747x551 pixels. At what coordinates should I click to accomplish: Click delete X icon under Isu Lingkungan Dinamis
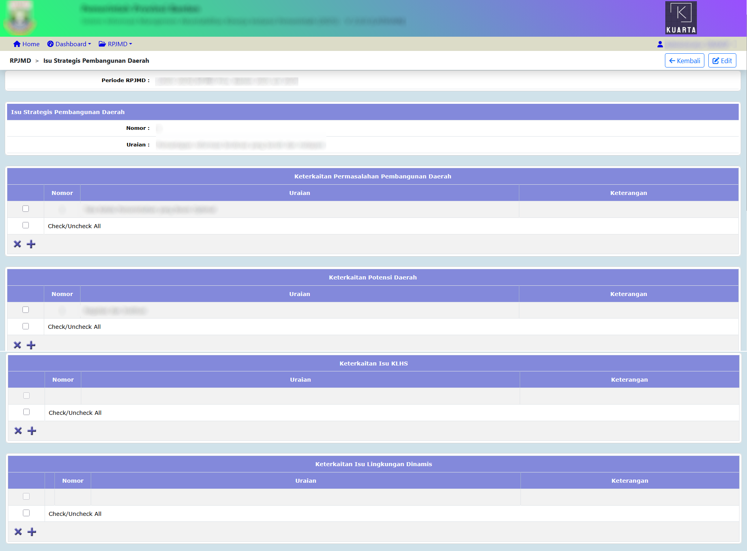point(18,532)
